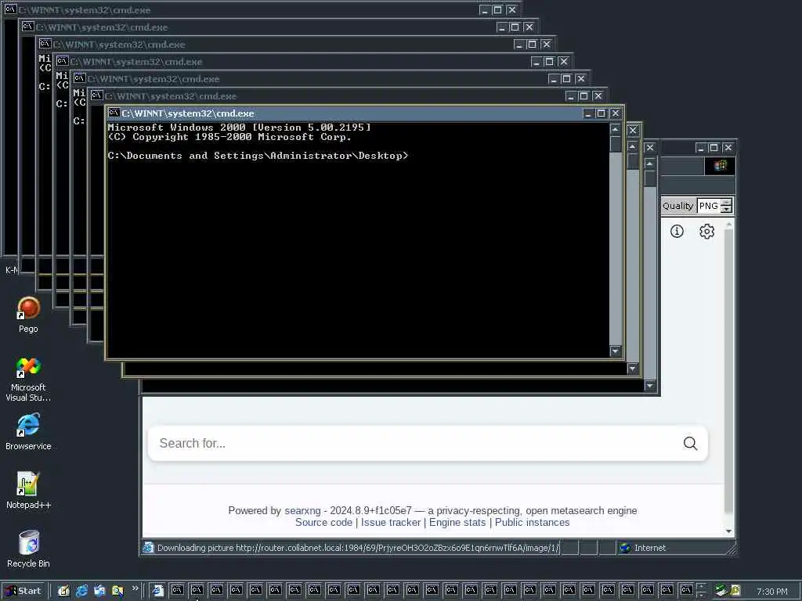This screenshot has height=601, width=802.
Task: Select the Microsoft Visual Studio desktop icon
Action: 28,380
